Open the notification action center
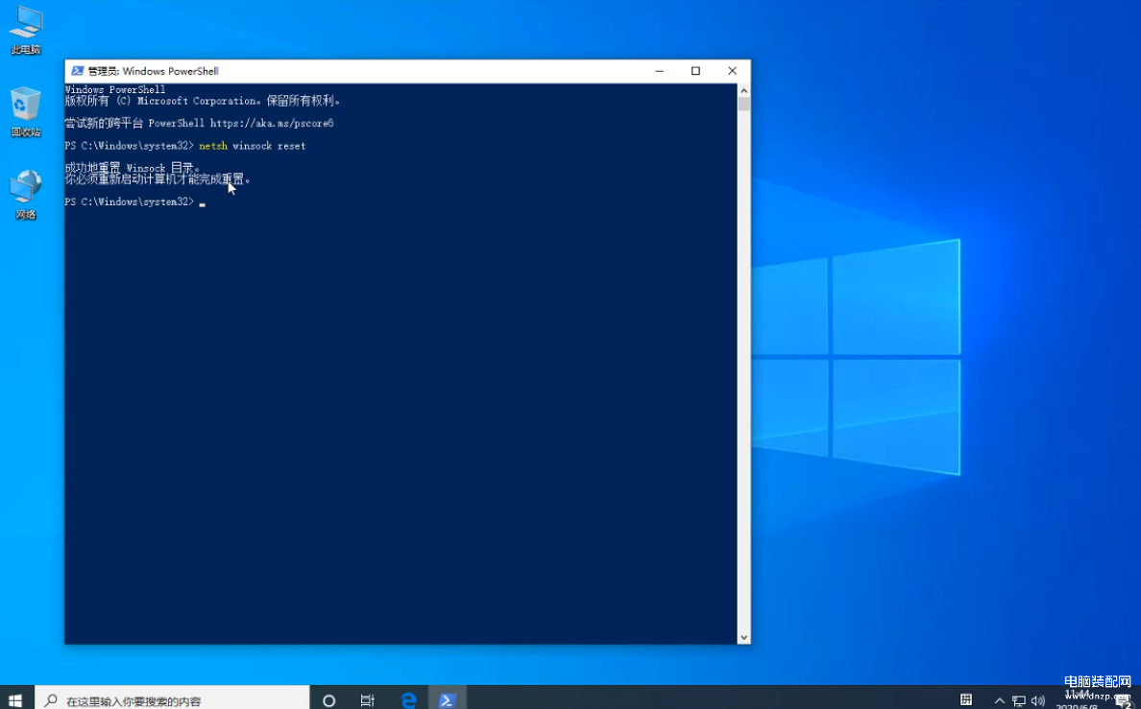 1124,701
